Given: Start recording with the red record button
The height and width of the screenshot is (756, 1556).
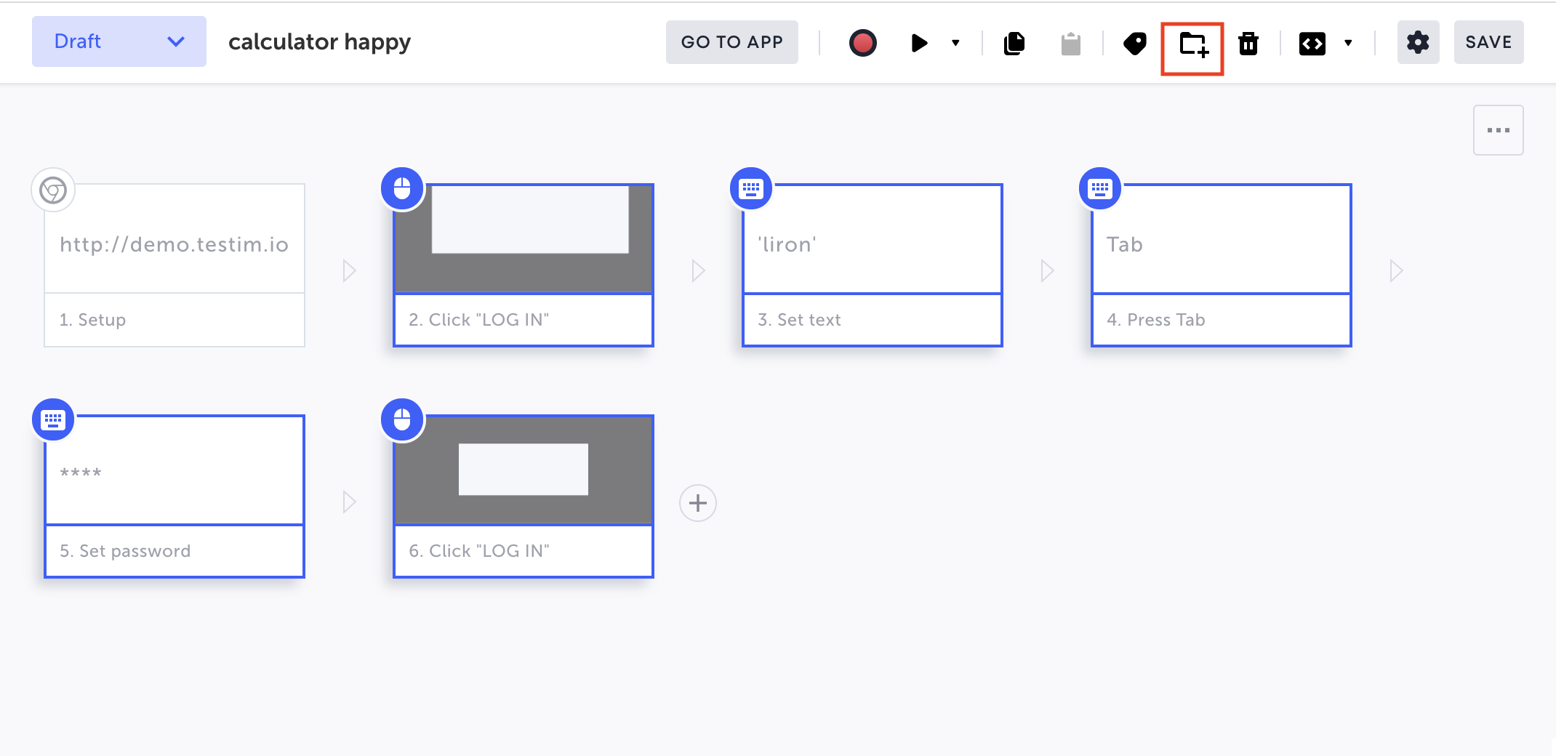Looking at the screenshot, I should (x=862, y=43).
